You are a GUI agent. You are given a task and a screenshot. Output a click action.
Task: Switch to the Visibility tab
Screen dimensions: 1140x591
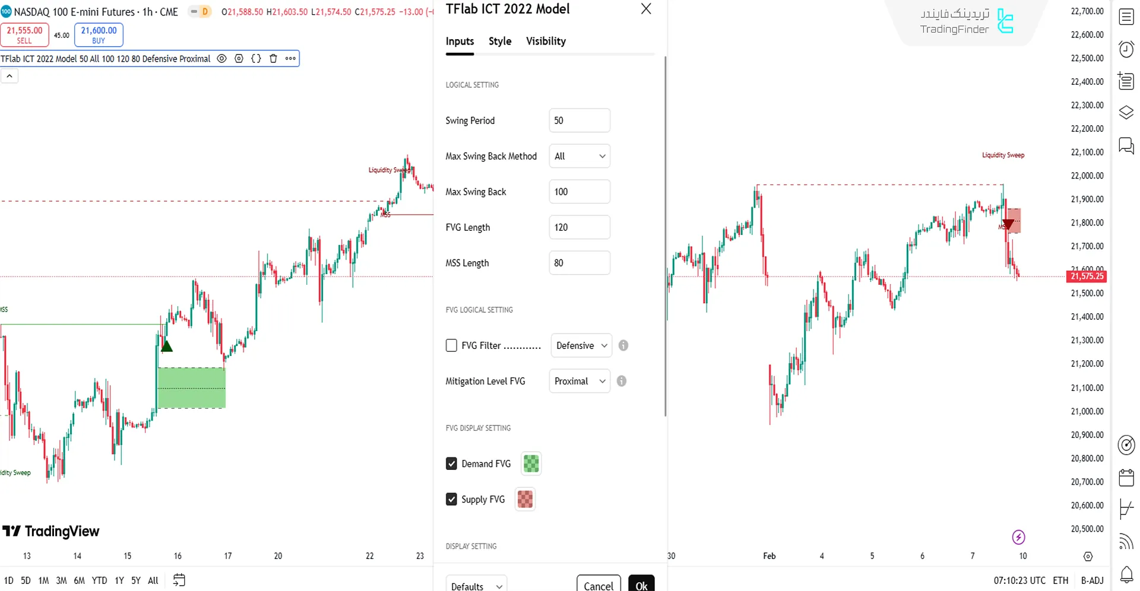(546, 41)
